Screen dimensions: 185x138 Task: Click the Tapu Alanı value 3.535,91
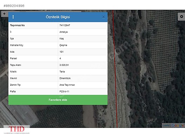[64, 65]
